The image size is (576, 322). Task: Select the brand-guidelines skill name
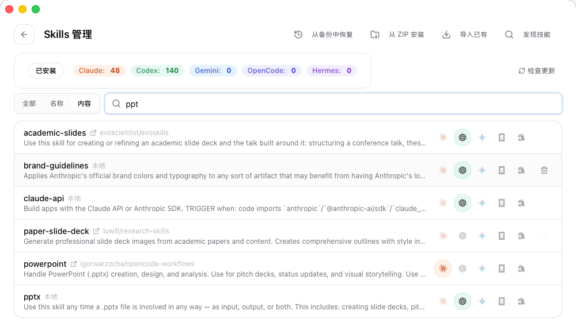click(x=56, y=166)
